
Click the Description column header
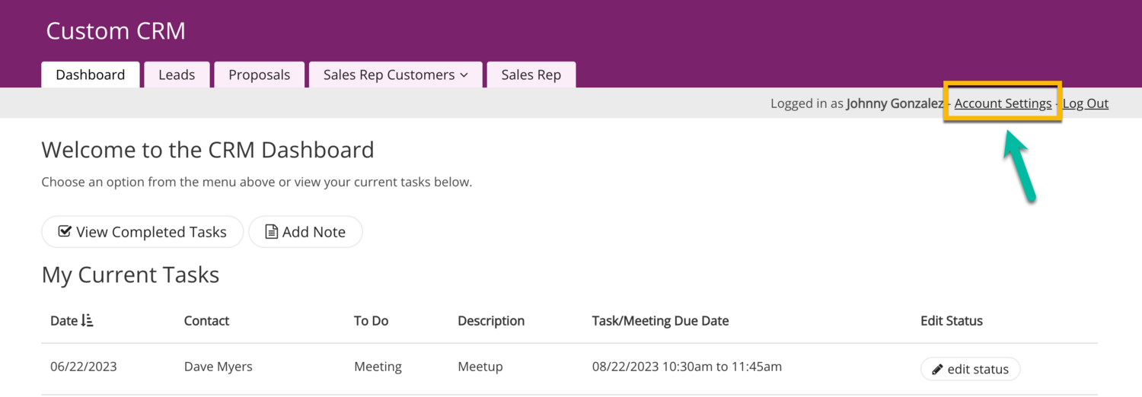(490, 321)
